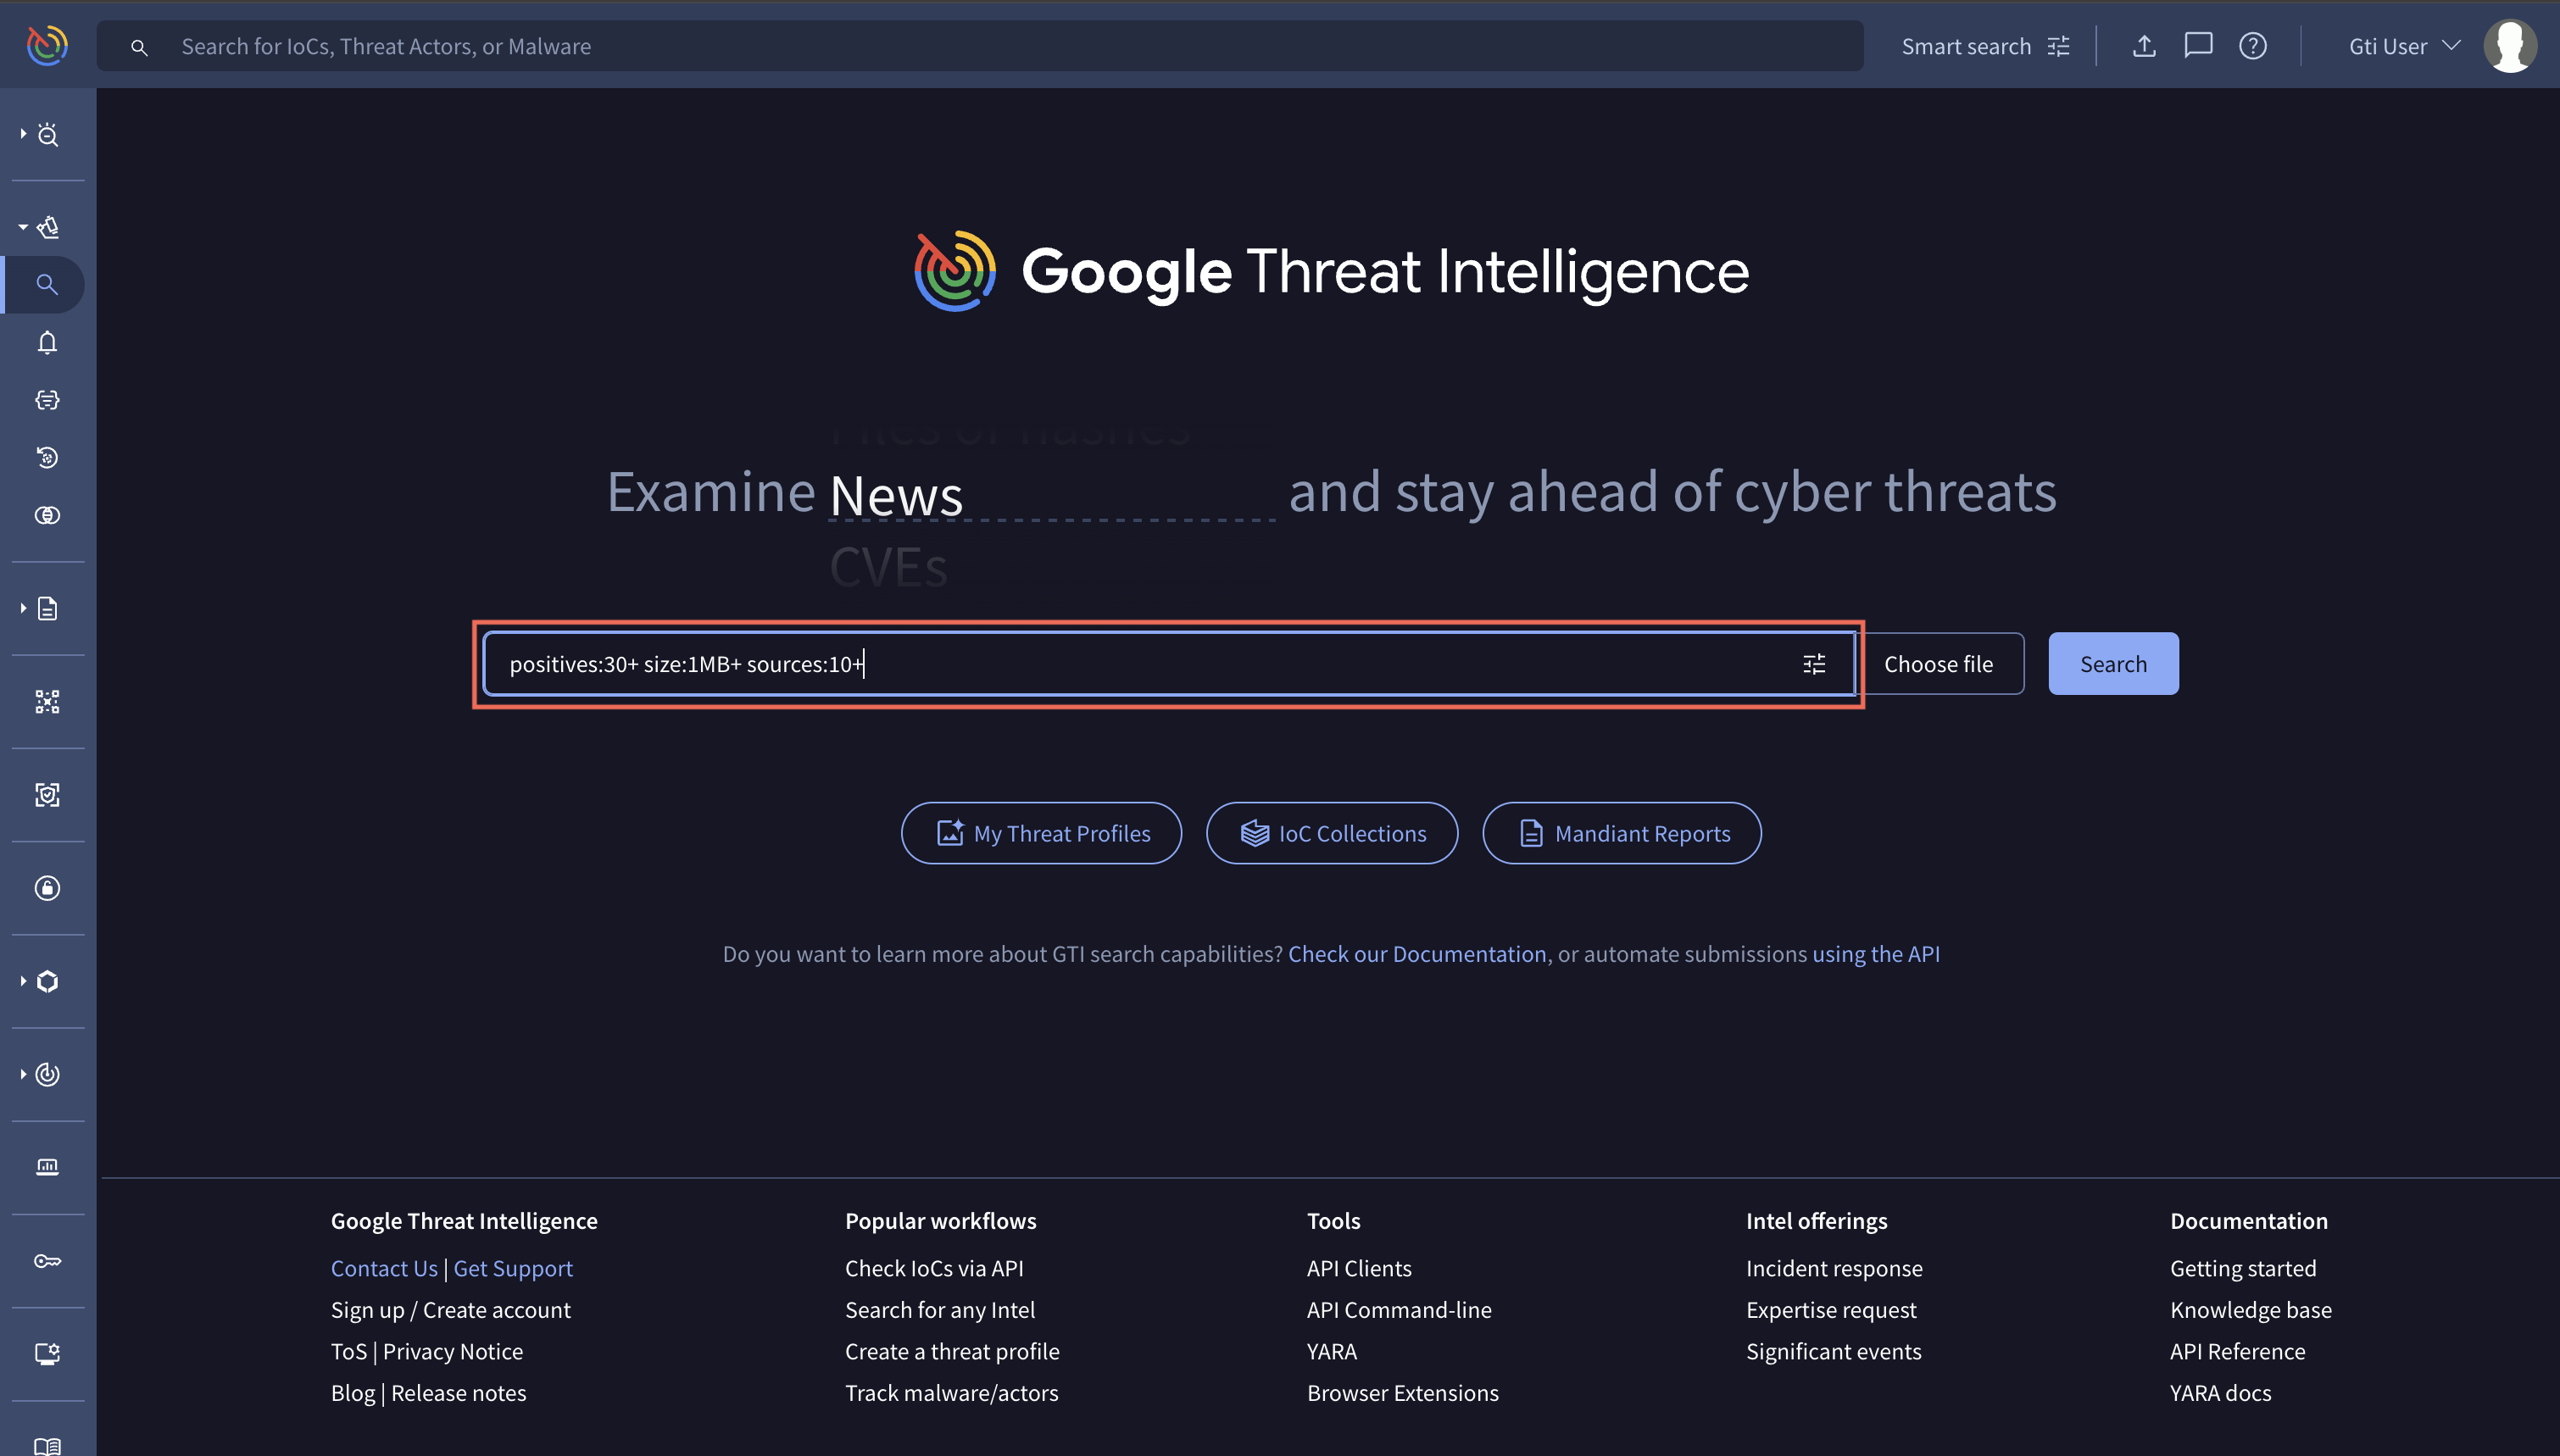
Task: Open the notifications panel icon
Action: (47, 342)
